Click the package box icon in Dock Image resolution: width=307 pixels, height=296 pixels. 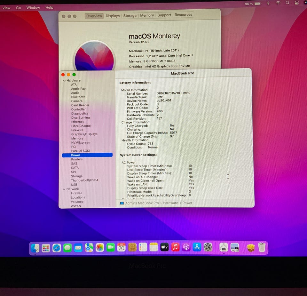click(x=251, y=248)
